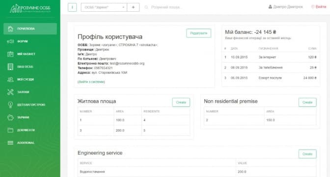Select the За телебачення balance row
Image resolution: width=330 pixels, height=177 pixels.
coord(271,67)
